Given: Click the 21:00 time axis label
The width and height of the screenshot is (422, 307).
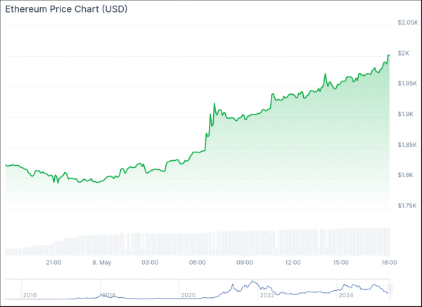Looking at the screenshot, I should [53, 263].
